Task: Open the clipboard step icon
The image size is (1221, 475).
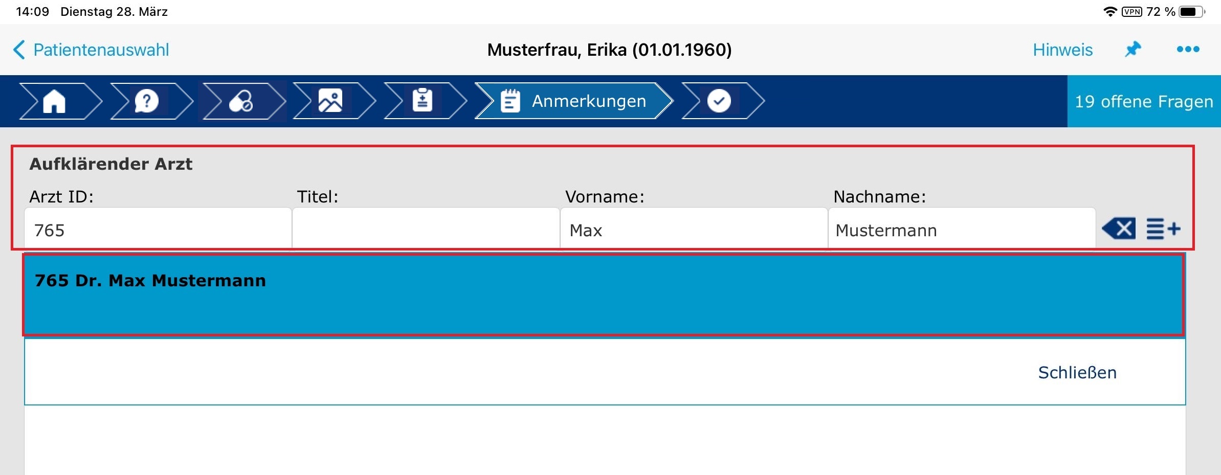Action: 422,101
